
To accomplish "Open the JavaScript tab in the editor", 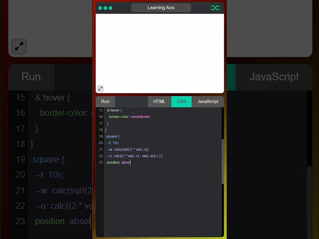I will point(208,102).
